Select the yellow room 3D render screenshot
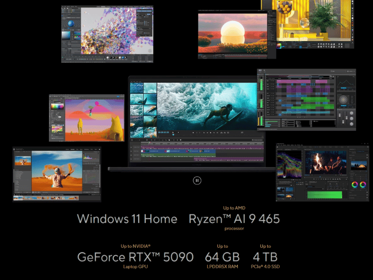373x280 pixels. click(315, 24)
